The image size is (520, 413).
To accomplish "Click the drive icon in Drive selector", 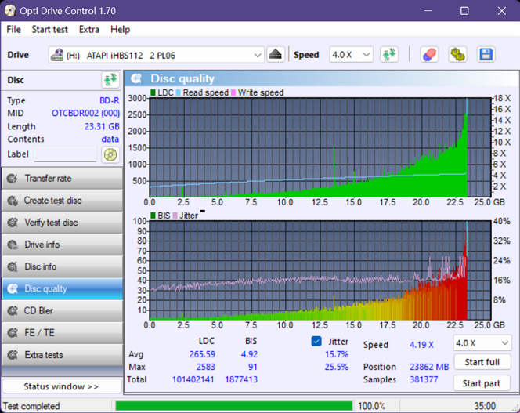I will pyautogui.click(x=56, y=55).
